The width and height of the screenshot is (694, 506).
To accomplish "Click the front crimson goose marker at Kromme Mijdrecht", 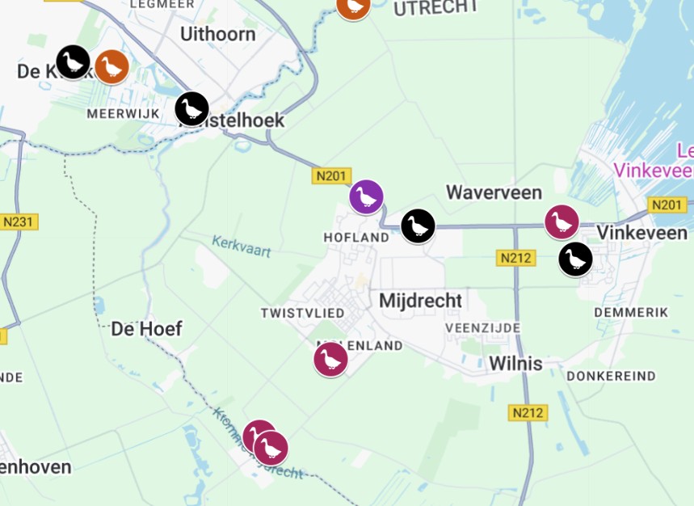I will pyautogui.click(x=271, y=449).
